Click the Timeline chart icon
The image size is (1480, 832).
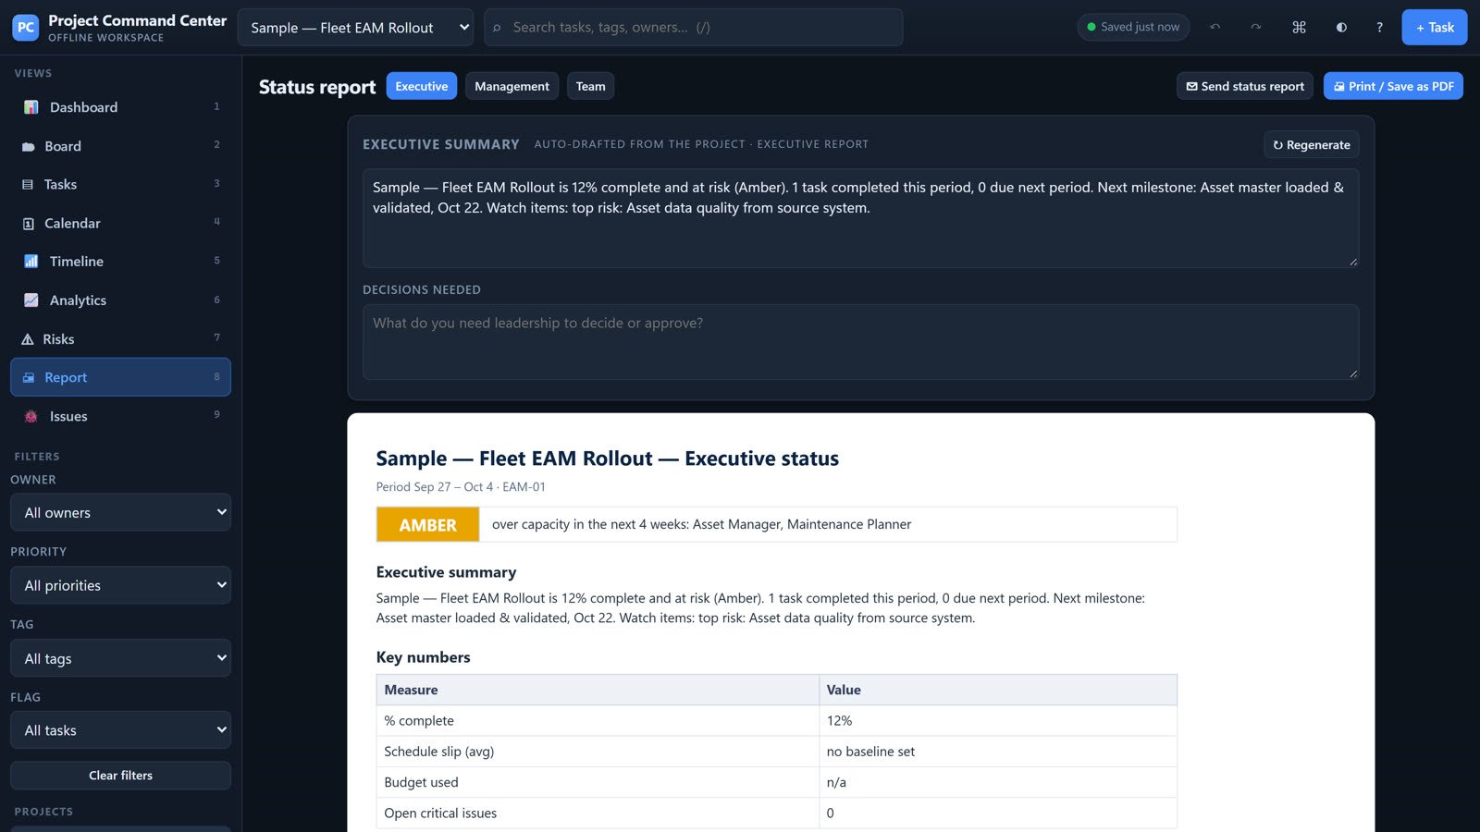(31, 262)
